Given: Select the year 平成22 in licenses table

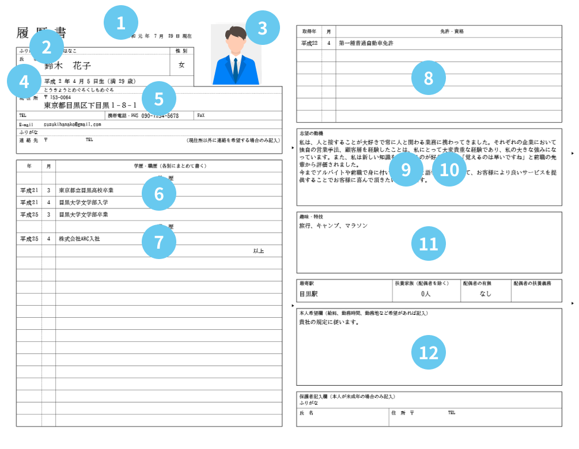Looking at the screenshot, I should (x=309, y=43).
